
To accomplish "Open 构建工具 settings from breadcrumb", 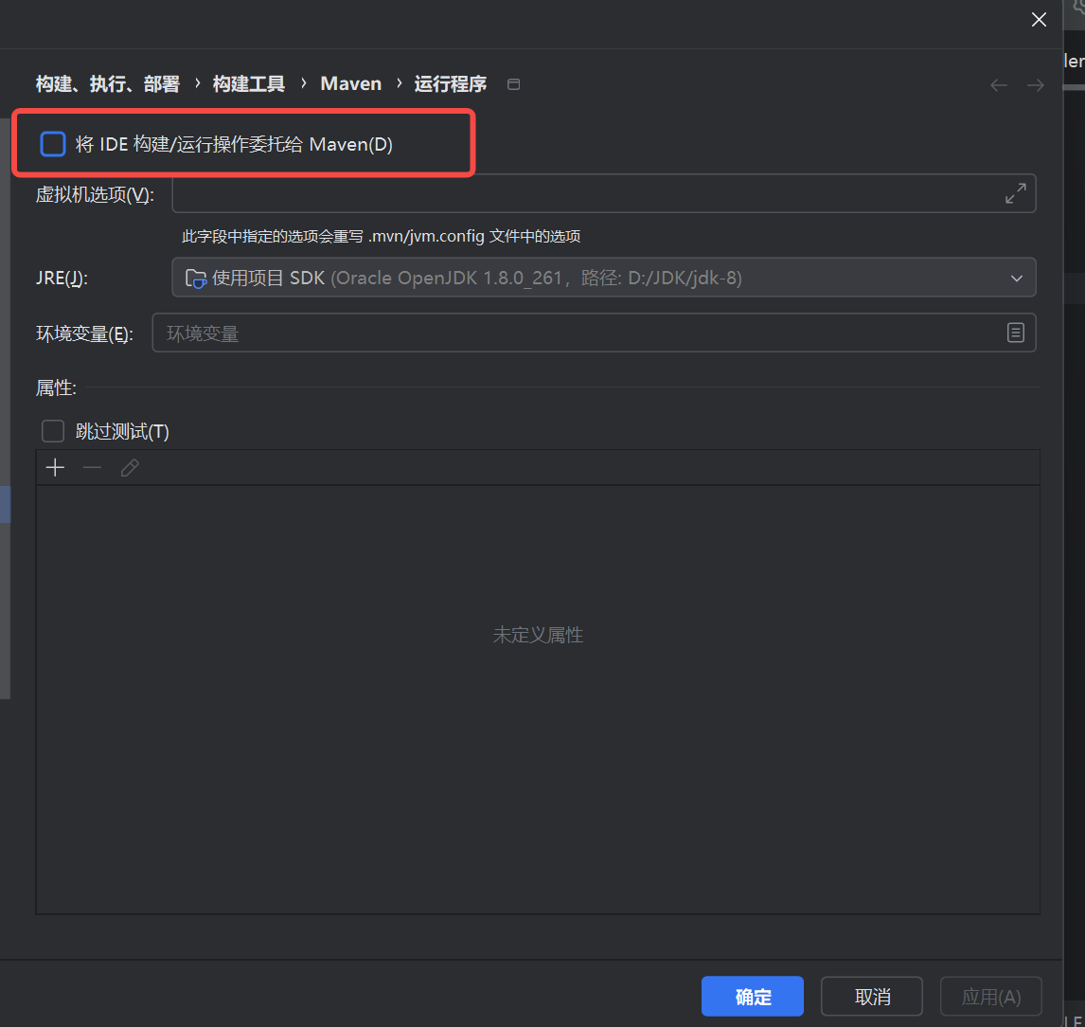I will click(248, 83).
